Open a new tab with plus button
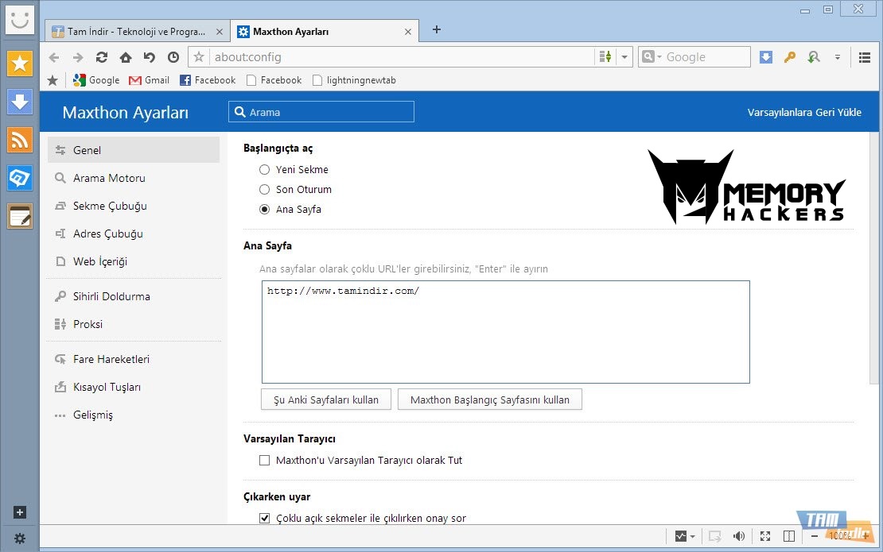 tap(437, 30)
